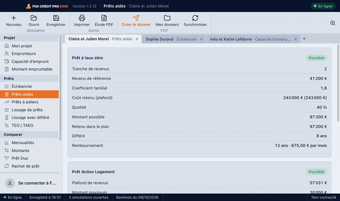The height and width of the screenshot is (201, 340).
Task: Click the Possible badge on Prêt à taux zéro
Action: point(316,58)
